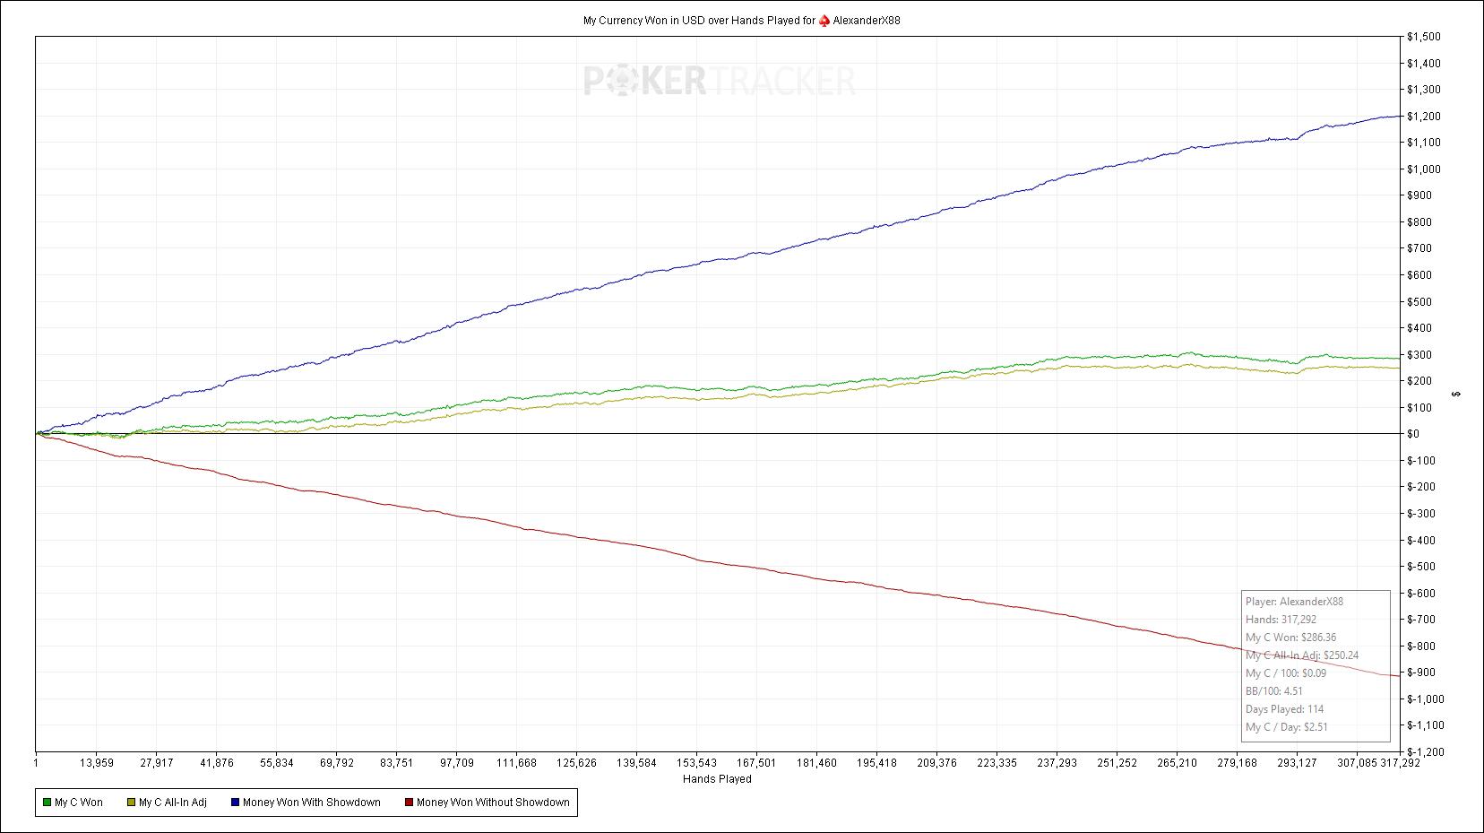Image resolution: width=1484 pixels, height=833 pixels.
Task: Click the 153,543 x-axis tick label
Action: click(696, 763)
